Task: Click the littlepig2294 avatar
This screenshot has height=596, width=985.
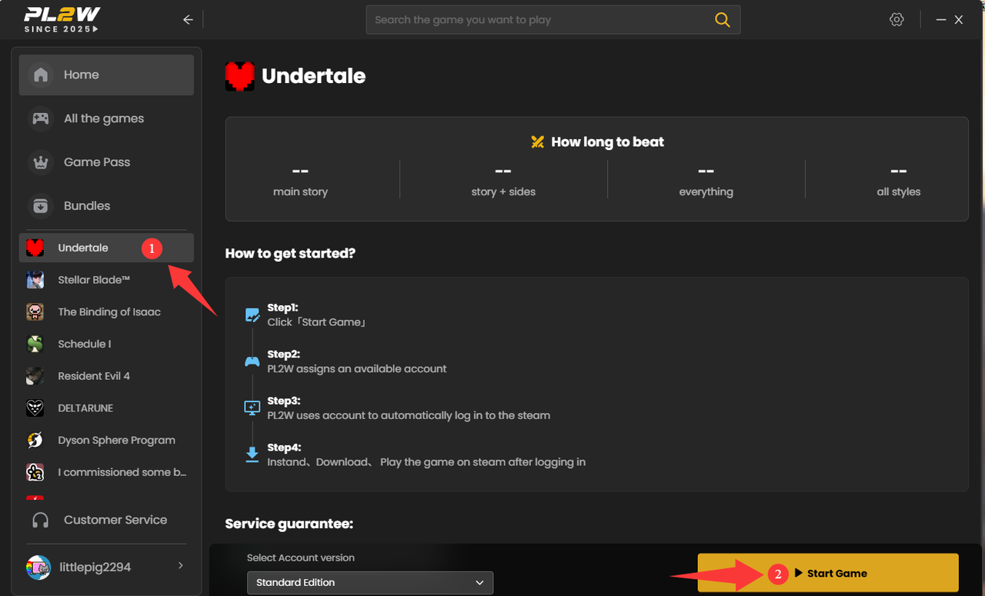Action: 38,567
